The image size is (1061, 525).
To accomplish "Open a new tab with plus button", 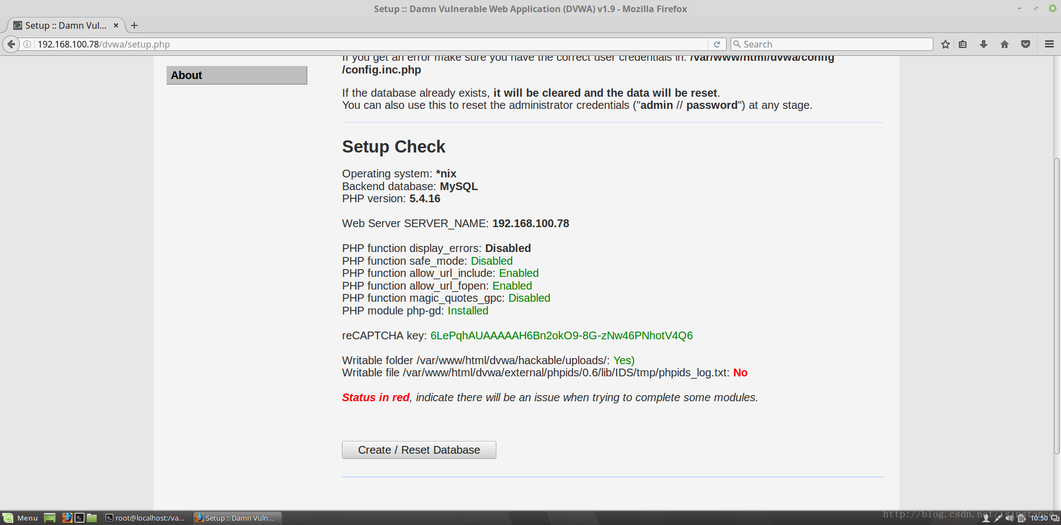I will (134, 25).
